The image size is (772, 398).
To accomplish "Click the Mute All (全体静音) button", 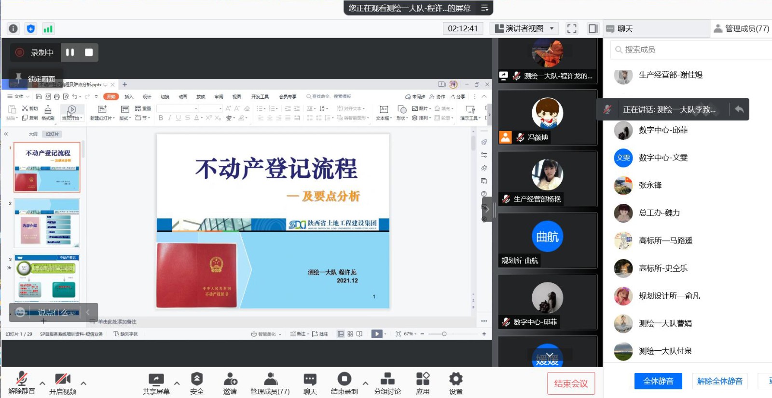I will (x=658, y=381).
